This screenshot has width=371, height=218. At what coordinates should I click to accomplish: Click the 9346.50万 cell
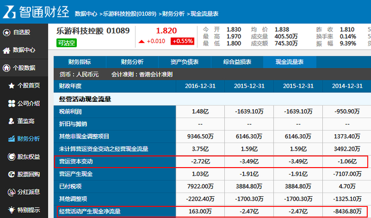(200, 136)
